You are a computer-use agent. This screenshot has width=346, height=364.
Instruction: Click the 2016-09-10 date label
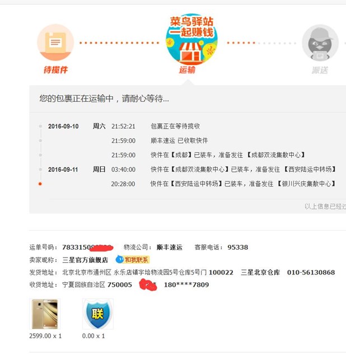coord(63,127)
